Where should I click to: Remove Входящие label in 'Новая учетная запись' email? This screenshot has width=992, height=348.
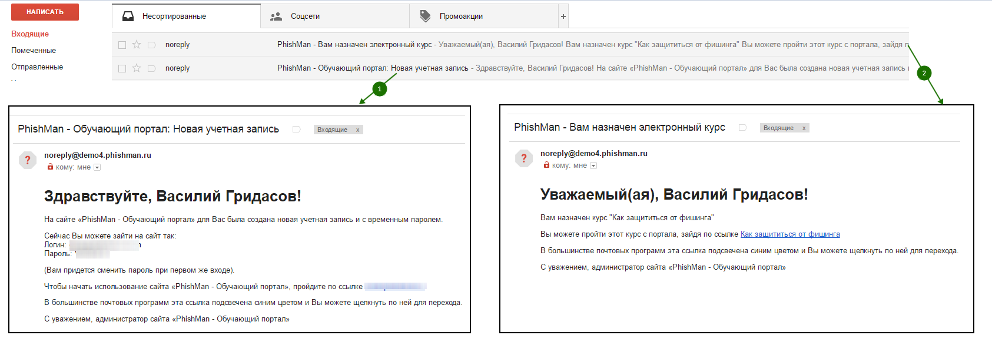(x=357, y=130)
